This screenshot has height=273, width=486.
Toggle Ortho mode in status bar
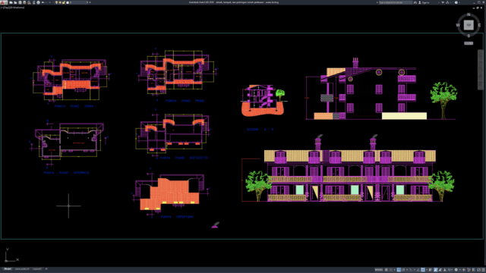[399, 270]
